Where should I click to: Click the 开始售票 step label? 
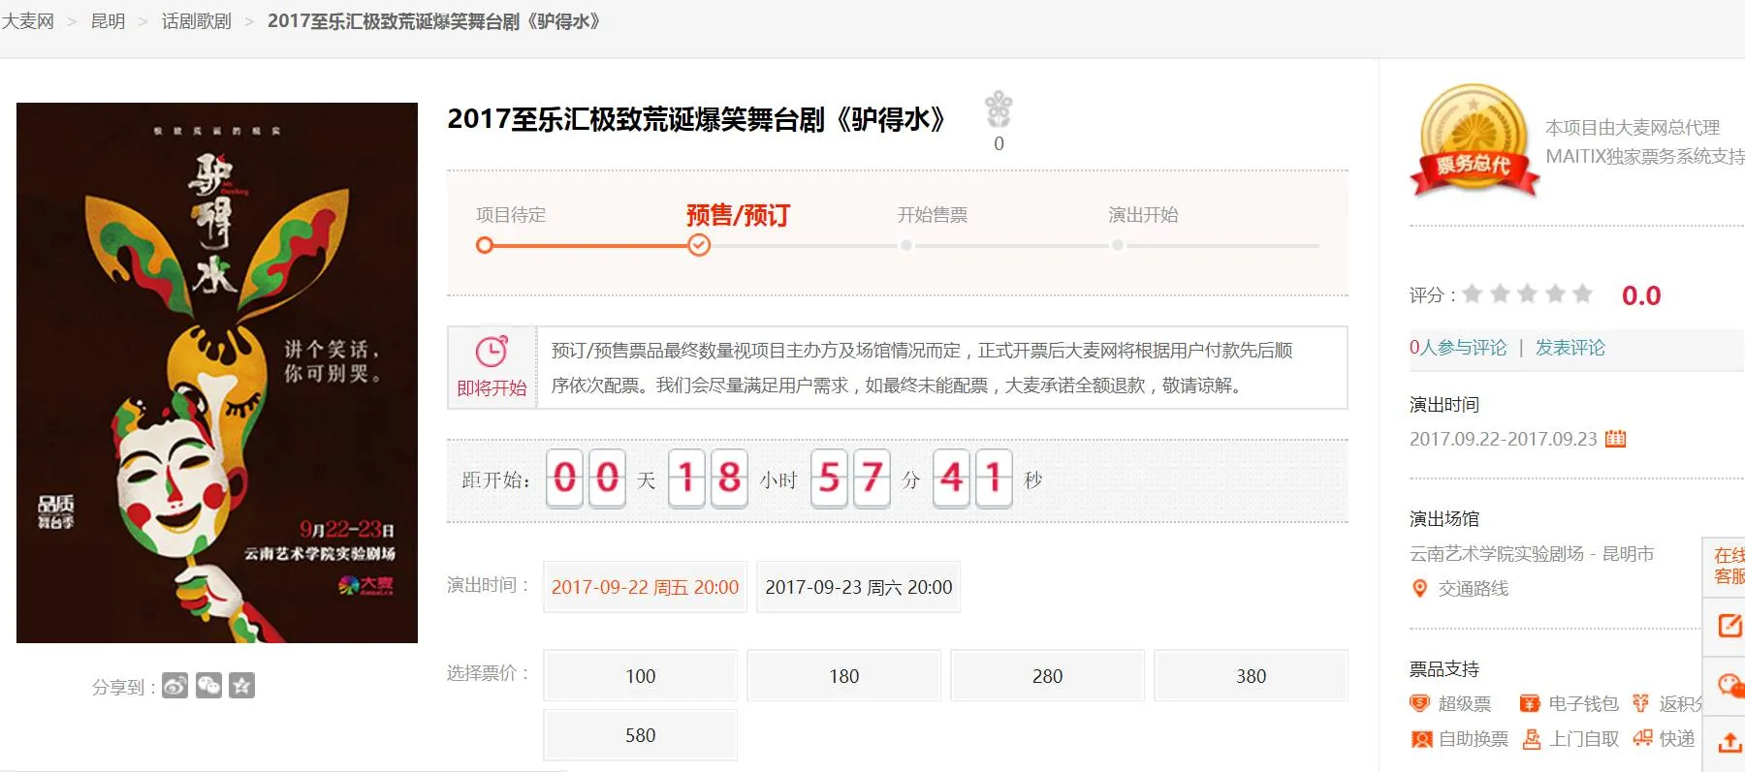click(933, 215)
